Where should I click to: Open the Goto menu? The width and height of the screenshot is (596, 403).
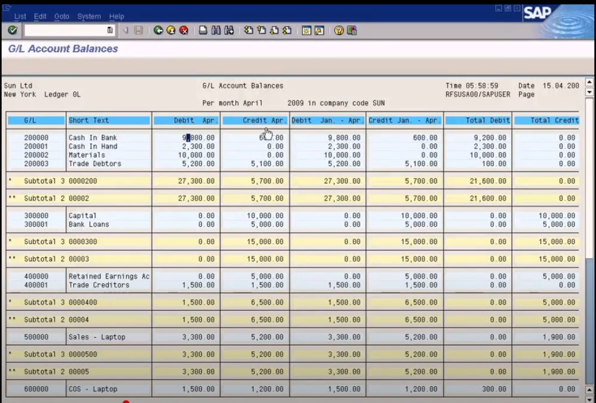coord(62,16)
